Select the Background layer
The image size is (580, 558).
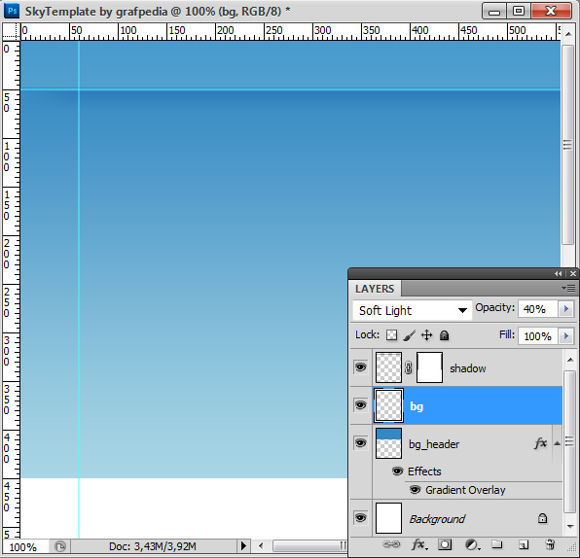(467, 518)
